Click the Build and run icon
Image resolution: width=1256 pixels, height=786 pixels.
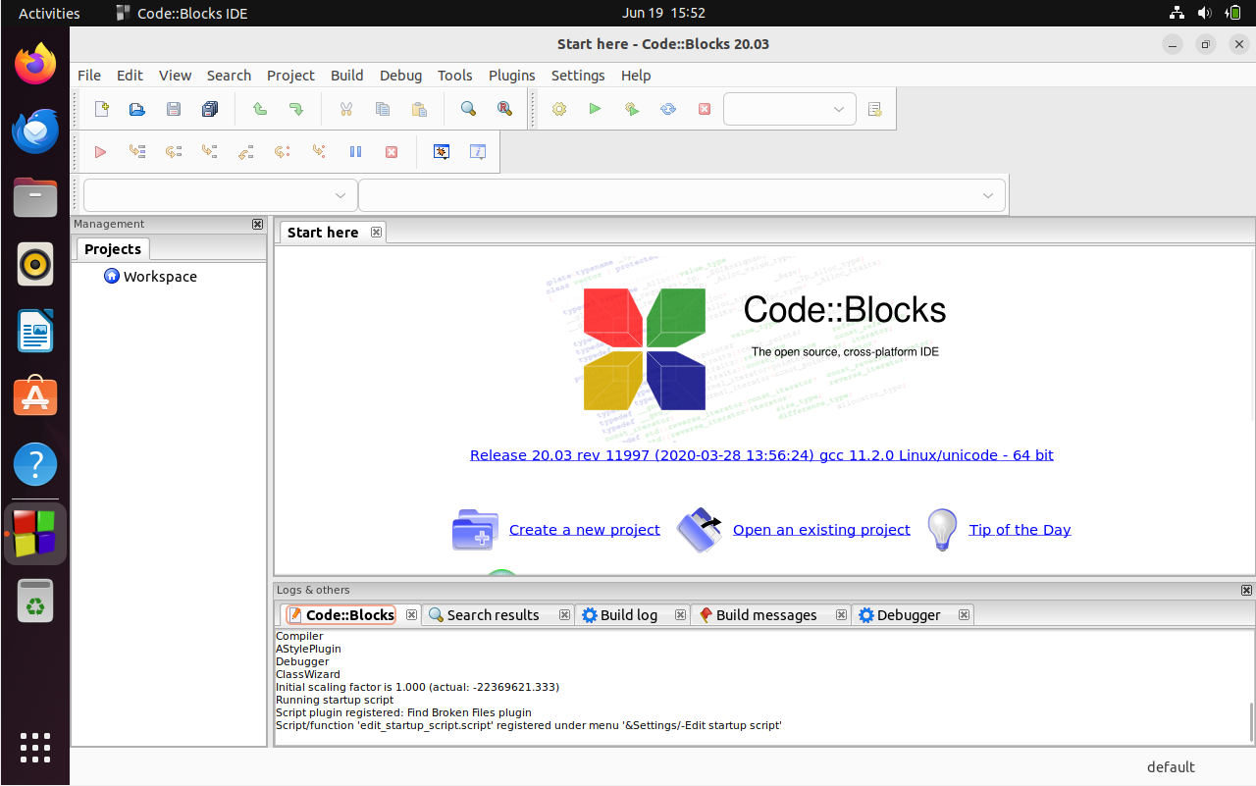click(632, 109)
